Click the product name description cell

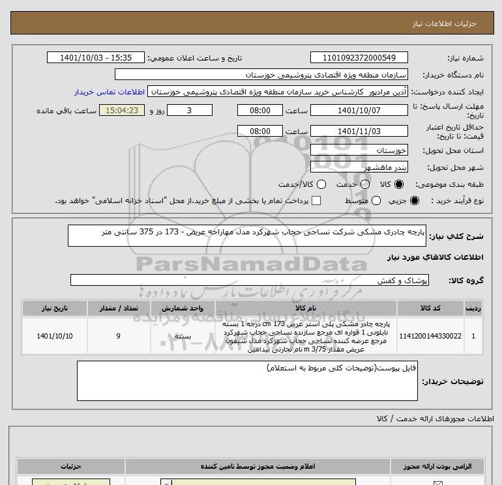coord(306,337)
